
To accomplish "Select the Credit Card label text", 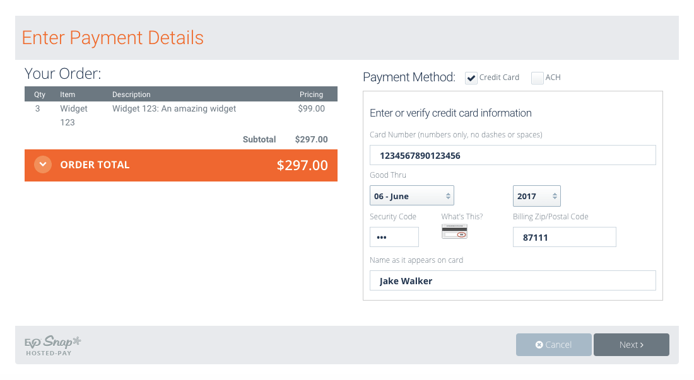I will [x=499, y=78].
